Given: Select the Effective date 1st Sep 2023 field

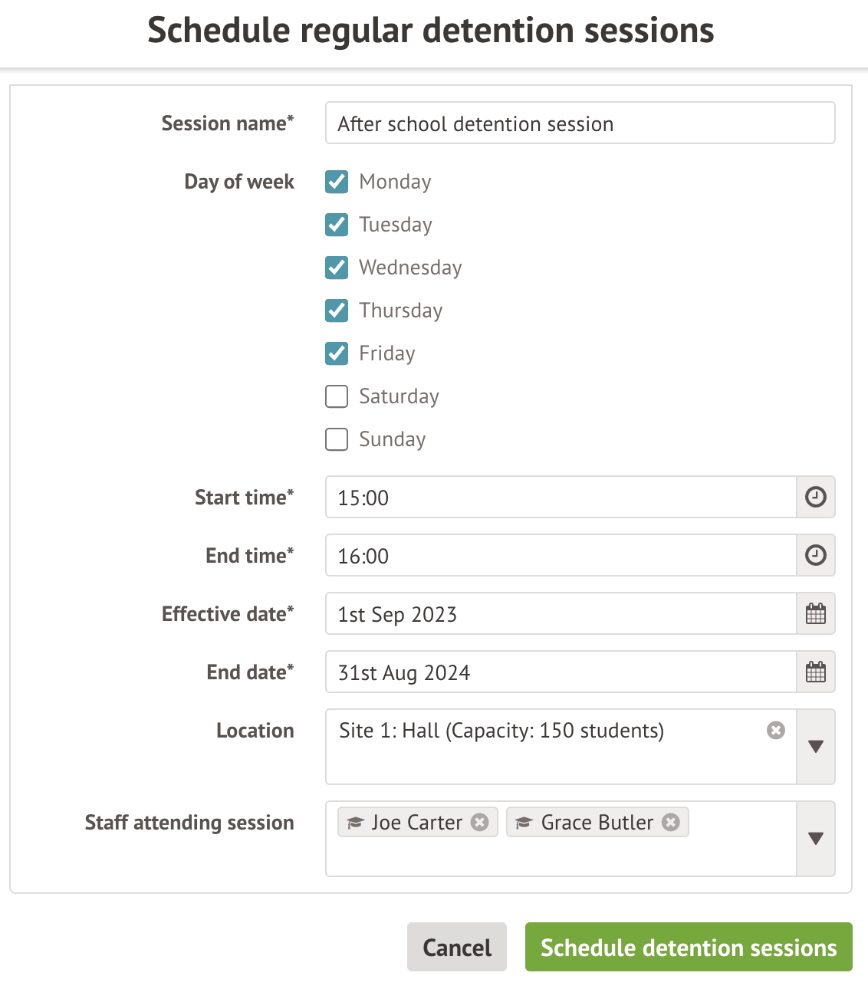Looking at the screenshot, I should (x=561, y=614).
